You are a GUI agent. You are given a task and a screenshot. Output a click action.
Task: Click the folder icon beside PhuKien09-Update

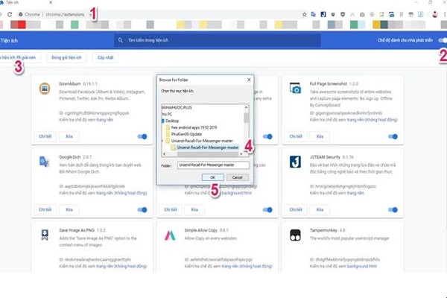coord(168,134)
